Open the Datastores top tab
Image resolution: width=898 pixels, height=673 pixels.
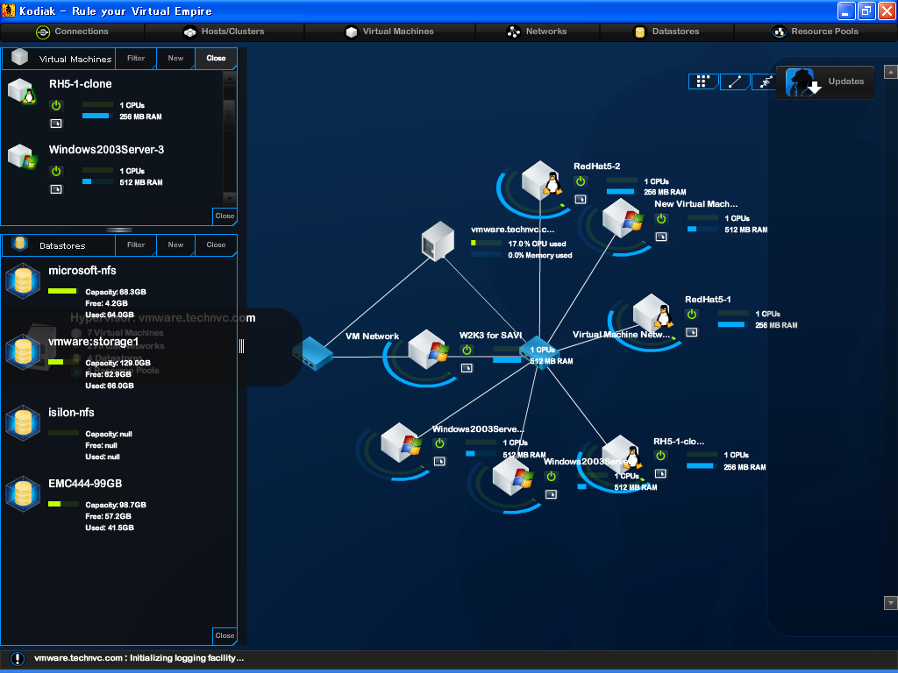(x=666, y=32)
